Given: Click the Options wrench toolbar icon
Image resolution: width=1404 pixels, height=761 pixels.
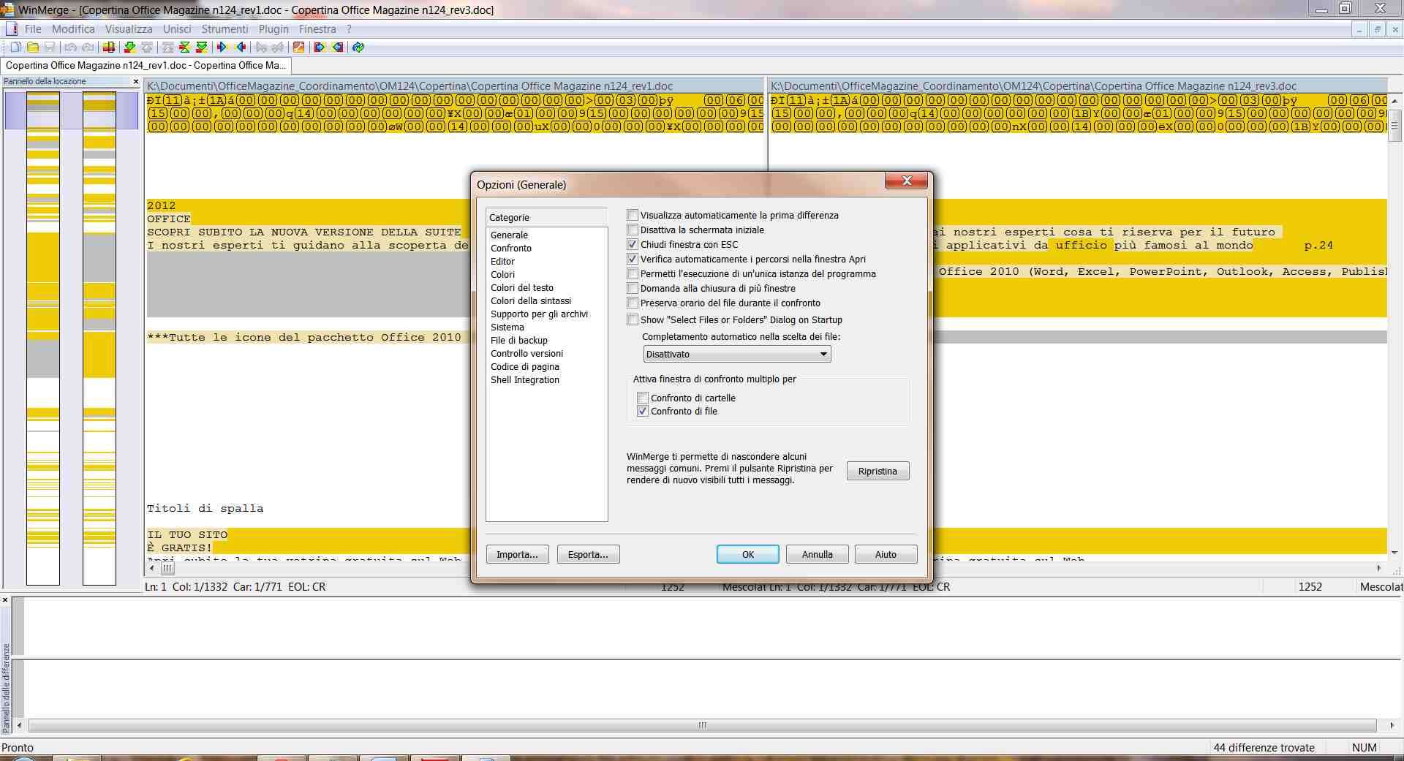Looking at the screenshot, I should pyautogui.click(x=298, y=48).
